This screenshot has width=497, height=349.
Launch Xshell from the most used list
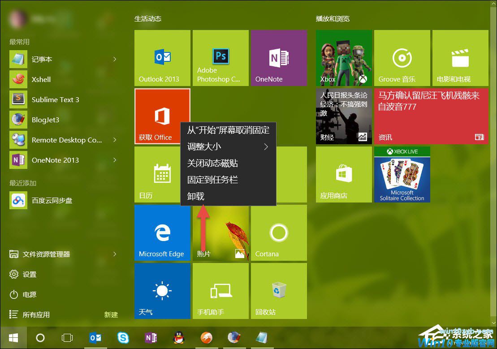41,79
